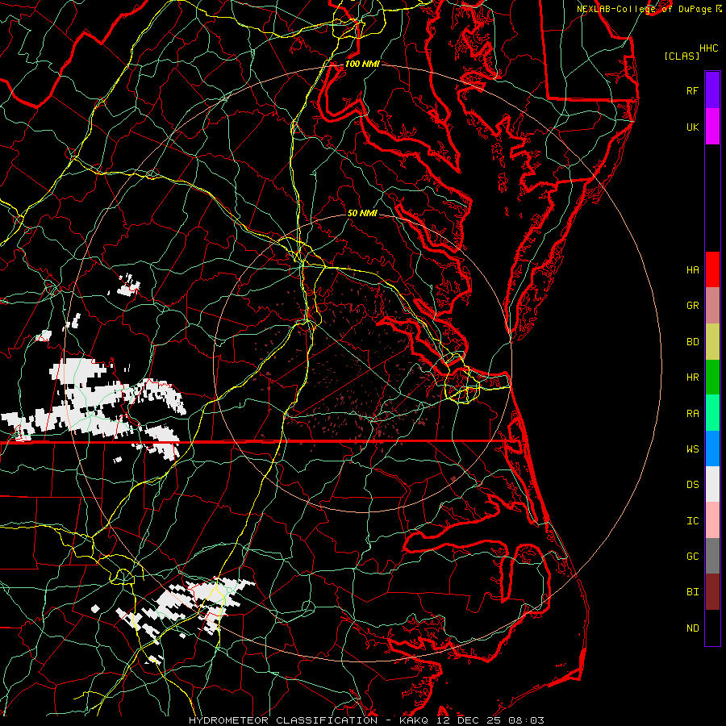Viewport: 726px width, 726px height.
Task: Select the GR legend color block
Action: (x=712, y=305)
